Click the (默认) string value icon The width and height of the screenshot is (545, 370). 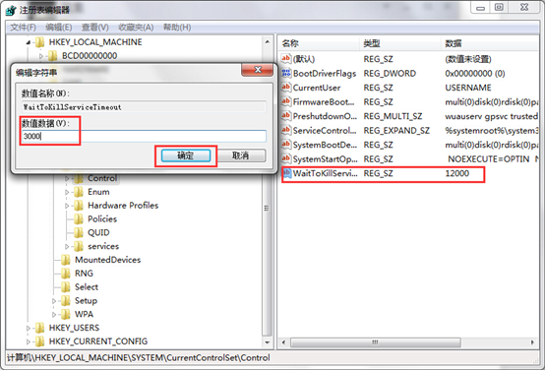(x=286, y=58)
